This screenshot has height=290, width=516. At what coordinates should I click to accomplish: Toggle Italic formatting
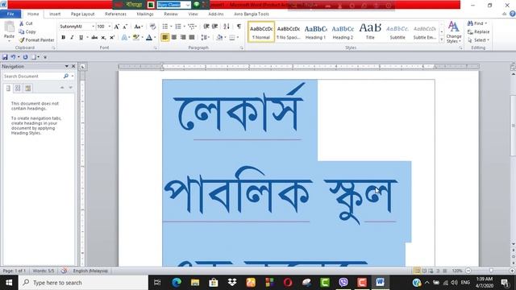point(72,38)
